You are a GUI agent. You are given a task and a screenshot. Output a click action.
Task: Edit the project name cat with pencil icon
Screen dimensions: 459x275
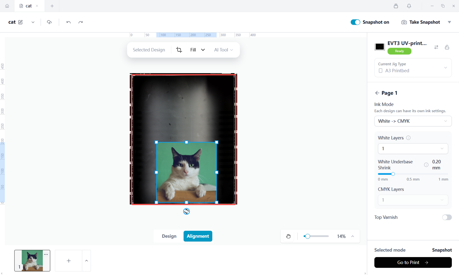(20, 22)
